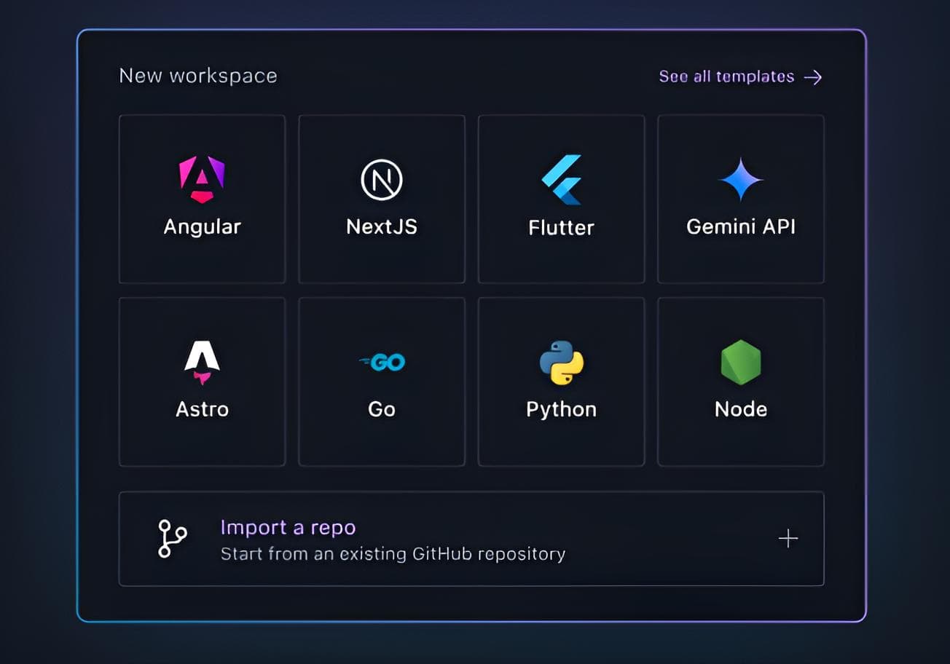950x664 pixels.
Task: Open the See all templates link
Action: 726,76
